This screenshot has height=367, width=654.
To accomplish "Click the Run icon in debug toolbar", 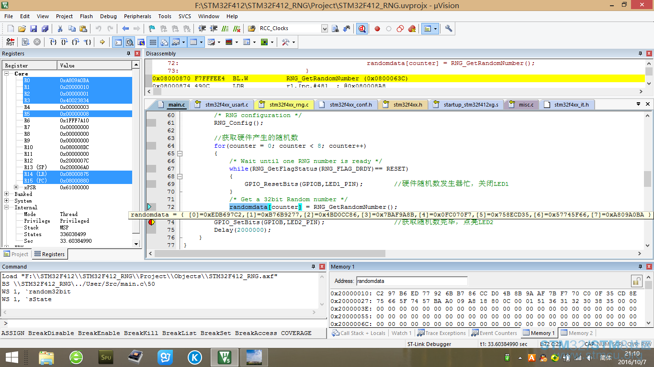I will click(x=25, y=42).
